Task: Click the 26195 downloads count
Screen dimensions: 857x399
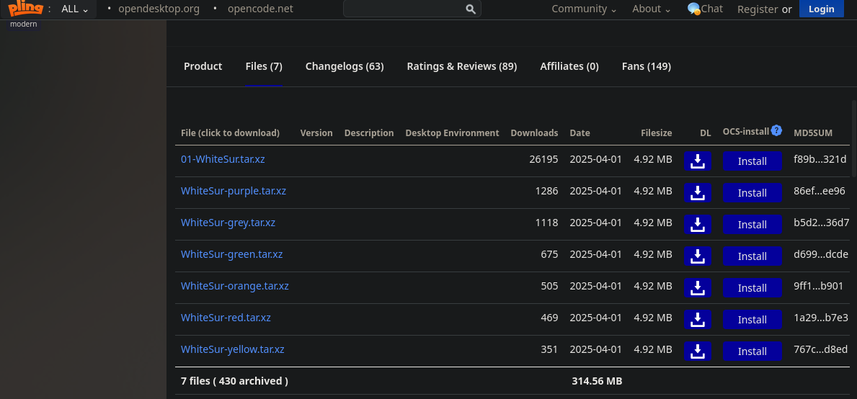Action: click(x=543, y=159)
